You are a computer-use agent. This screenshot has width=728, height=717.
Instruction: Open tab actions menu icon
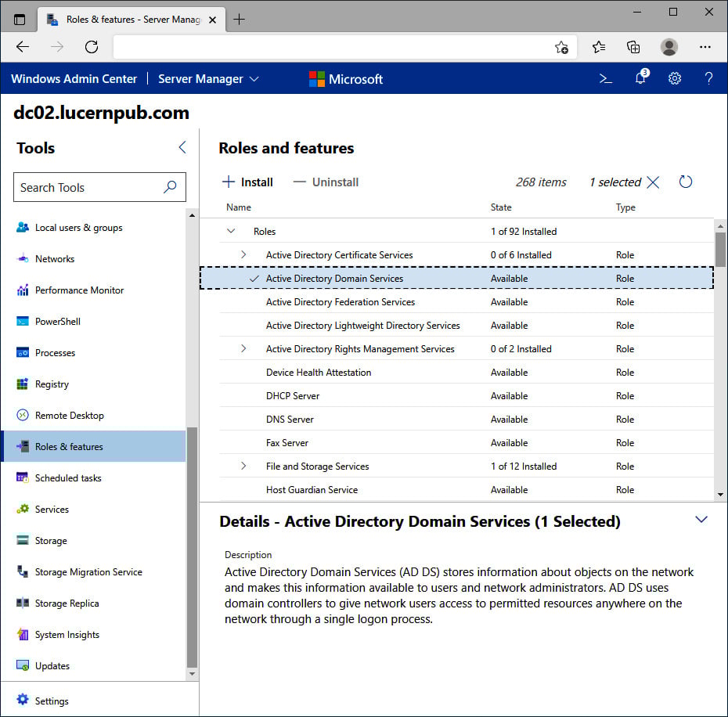(20, 20)
